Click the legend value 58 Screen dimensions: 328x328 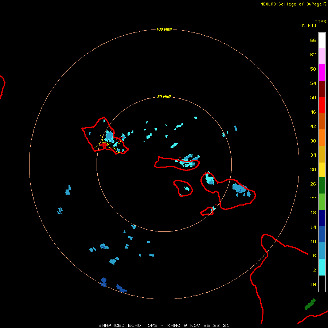coord(313,69)
